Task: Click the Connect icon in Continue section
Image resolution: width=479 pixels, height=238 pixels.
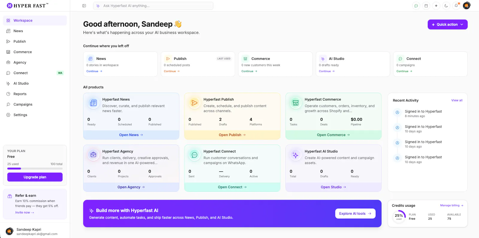Action: click(400, 59)
